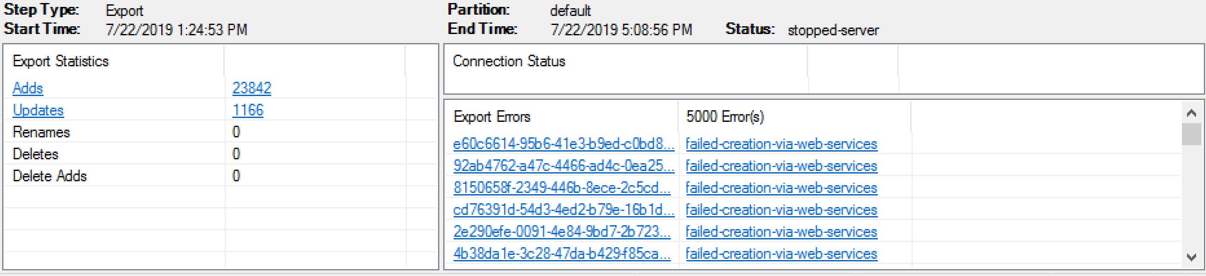Open error details for object e60c6614-95b6
Image resolution: width=1206 pixels, height=276 pixels.
[x=562, y=144]
